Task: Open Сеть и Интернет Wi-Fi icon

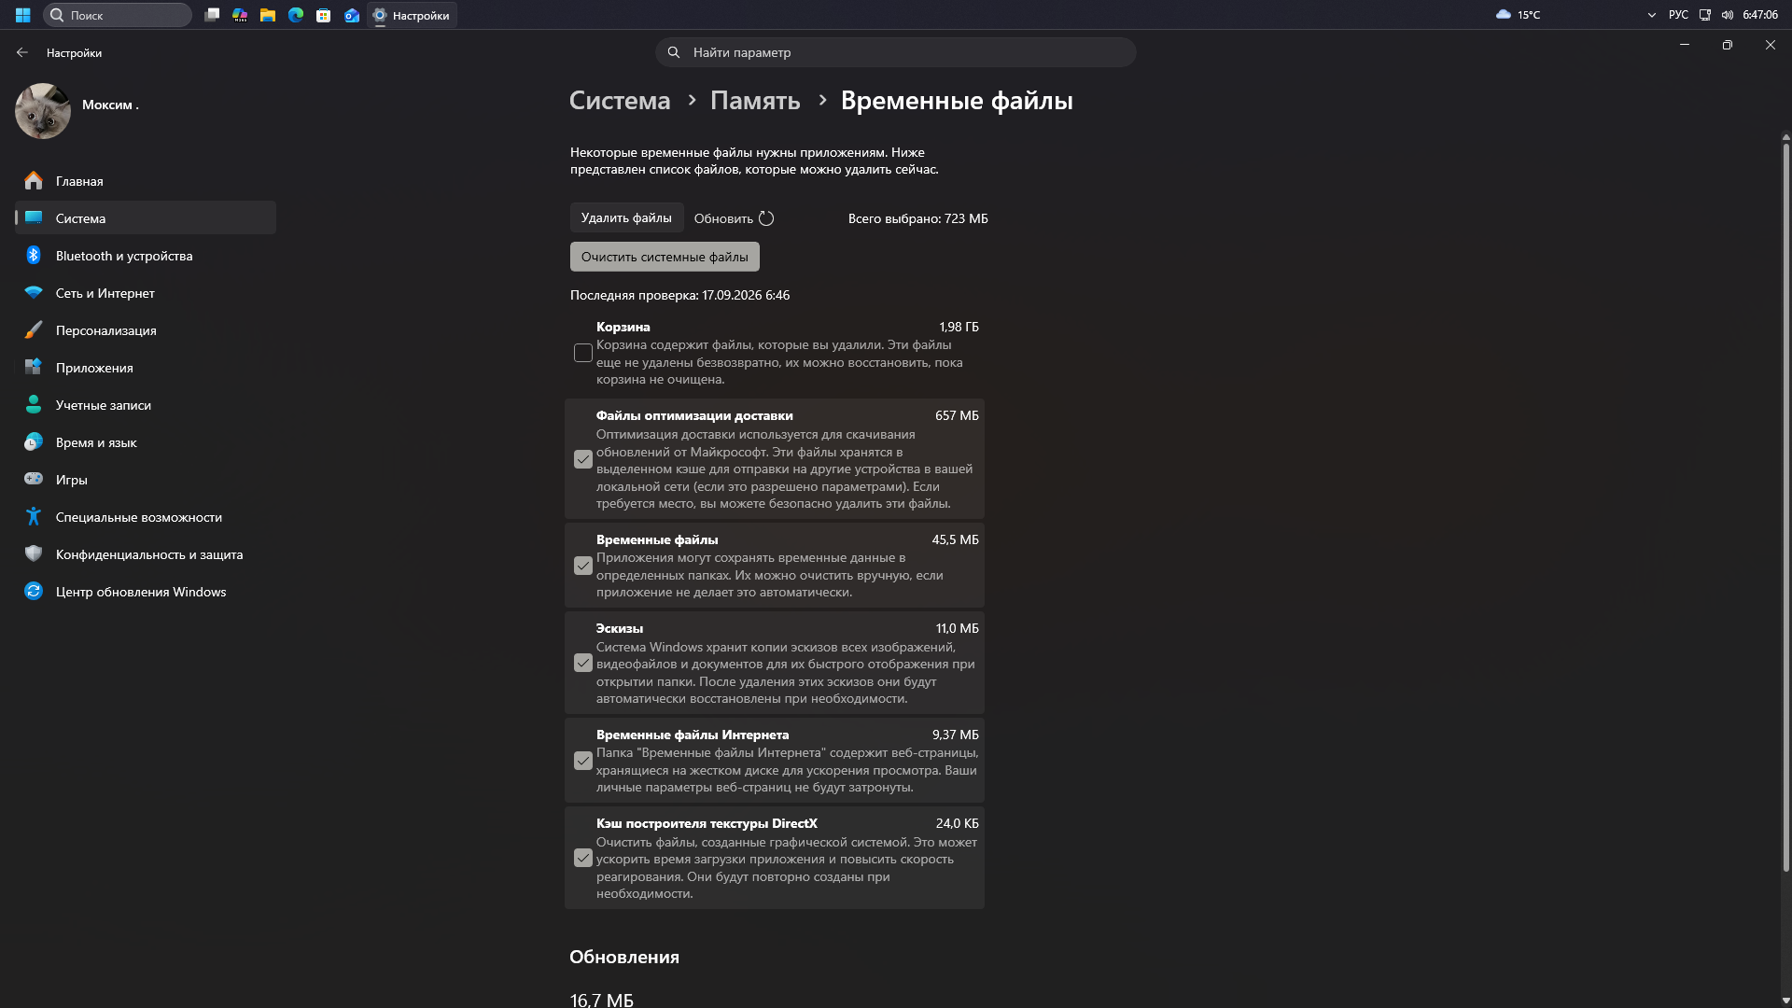Action: [34, 293]
